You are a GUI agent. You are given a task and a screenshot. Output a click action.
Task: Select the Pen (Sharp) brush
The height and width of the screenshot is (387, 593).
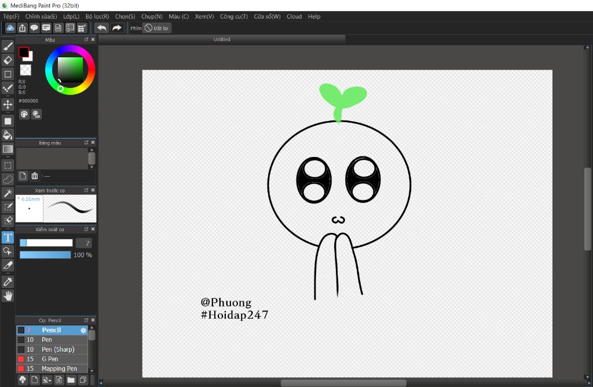[x=52, y=349]
